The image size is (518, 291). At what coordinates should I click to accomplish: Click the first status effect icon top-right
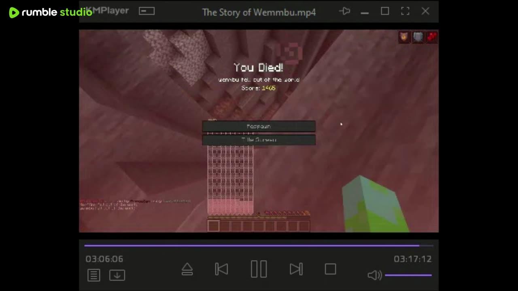[x=404, y=37]
